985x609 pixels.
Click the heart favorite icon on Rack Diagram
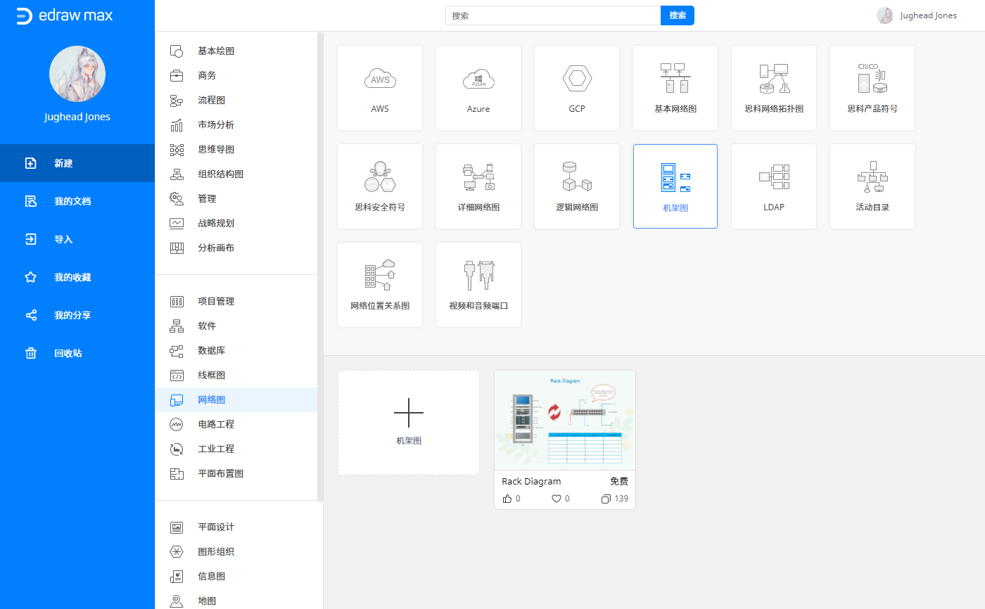pos(557,499)
